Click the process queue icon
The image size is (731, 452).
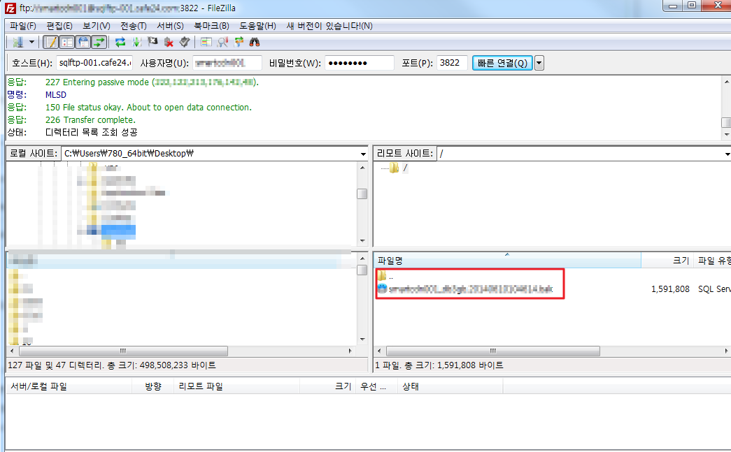tap(136, 42)
